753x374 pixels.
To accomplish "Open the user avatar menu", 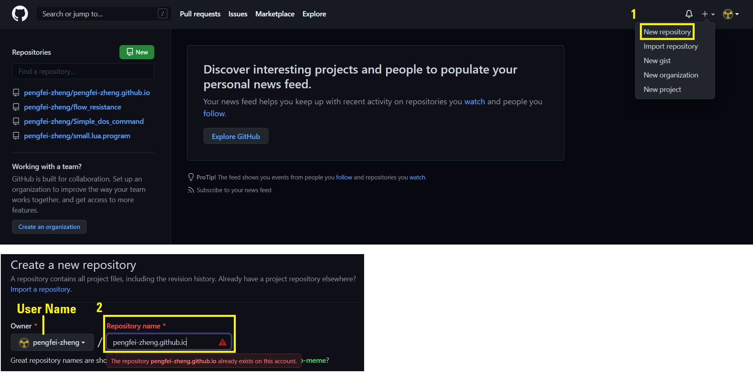I will tap(731, 14).
